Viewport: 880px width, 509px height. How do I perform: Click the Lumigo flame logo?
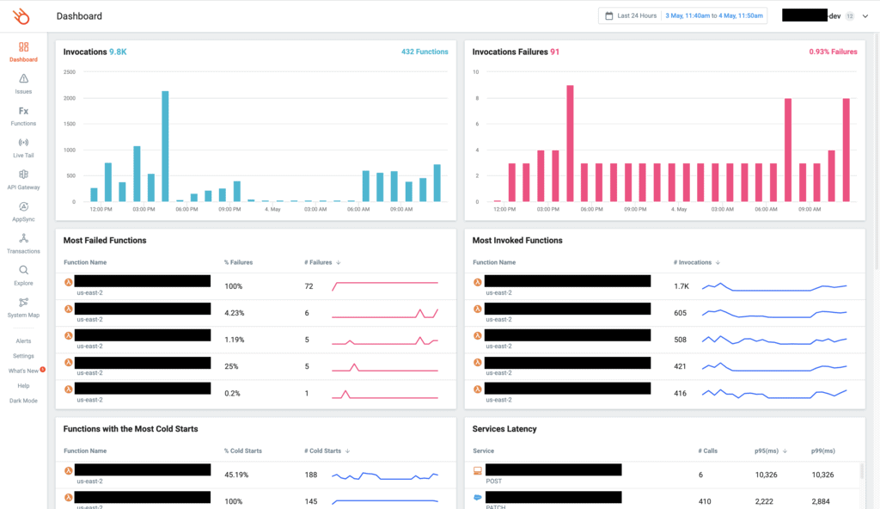22,15
